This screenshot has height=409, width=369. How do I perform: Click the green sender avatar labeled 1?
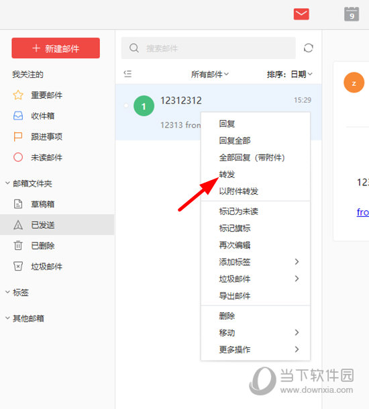(x=144, y=106)
